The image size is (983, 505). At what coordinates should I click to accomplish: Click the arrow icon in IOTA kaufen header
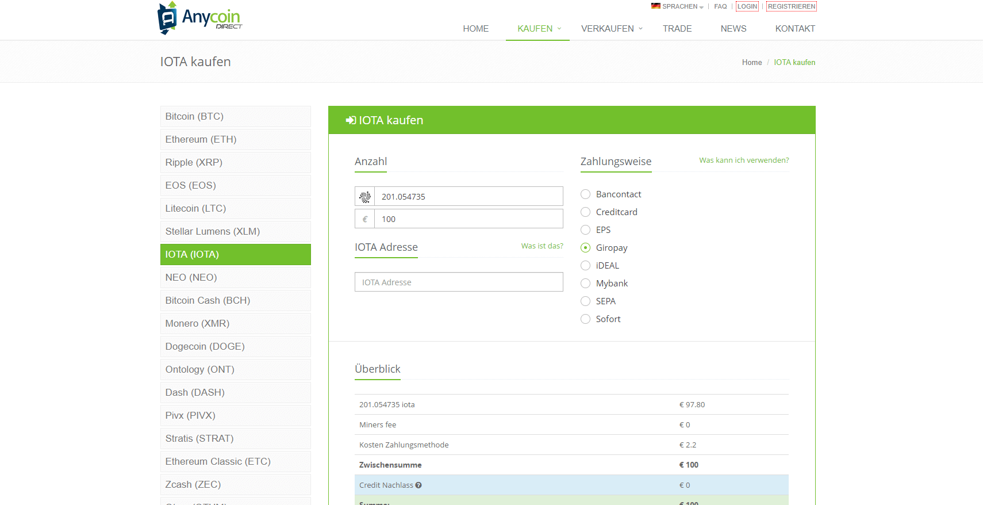click(x=351, y=120)
